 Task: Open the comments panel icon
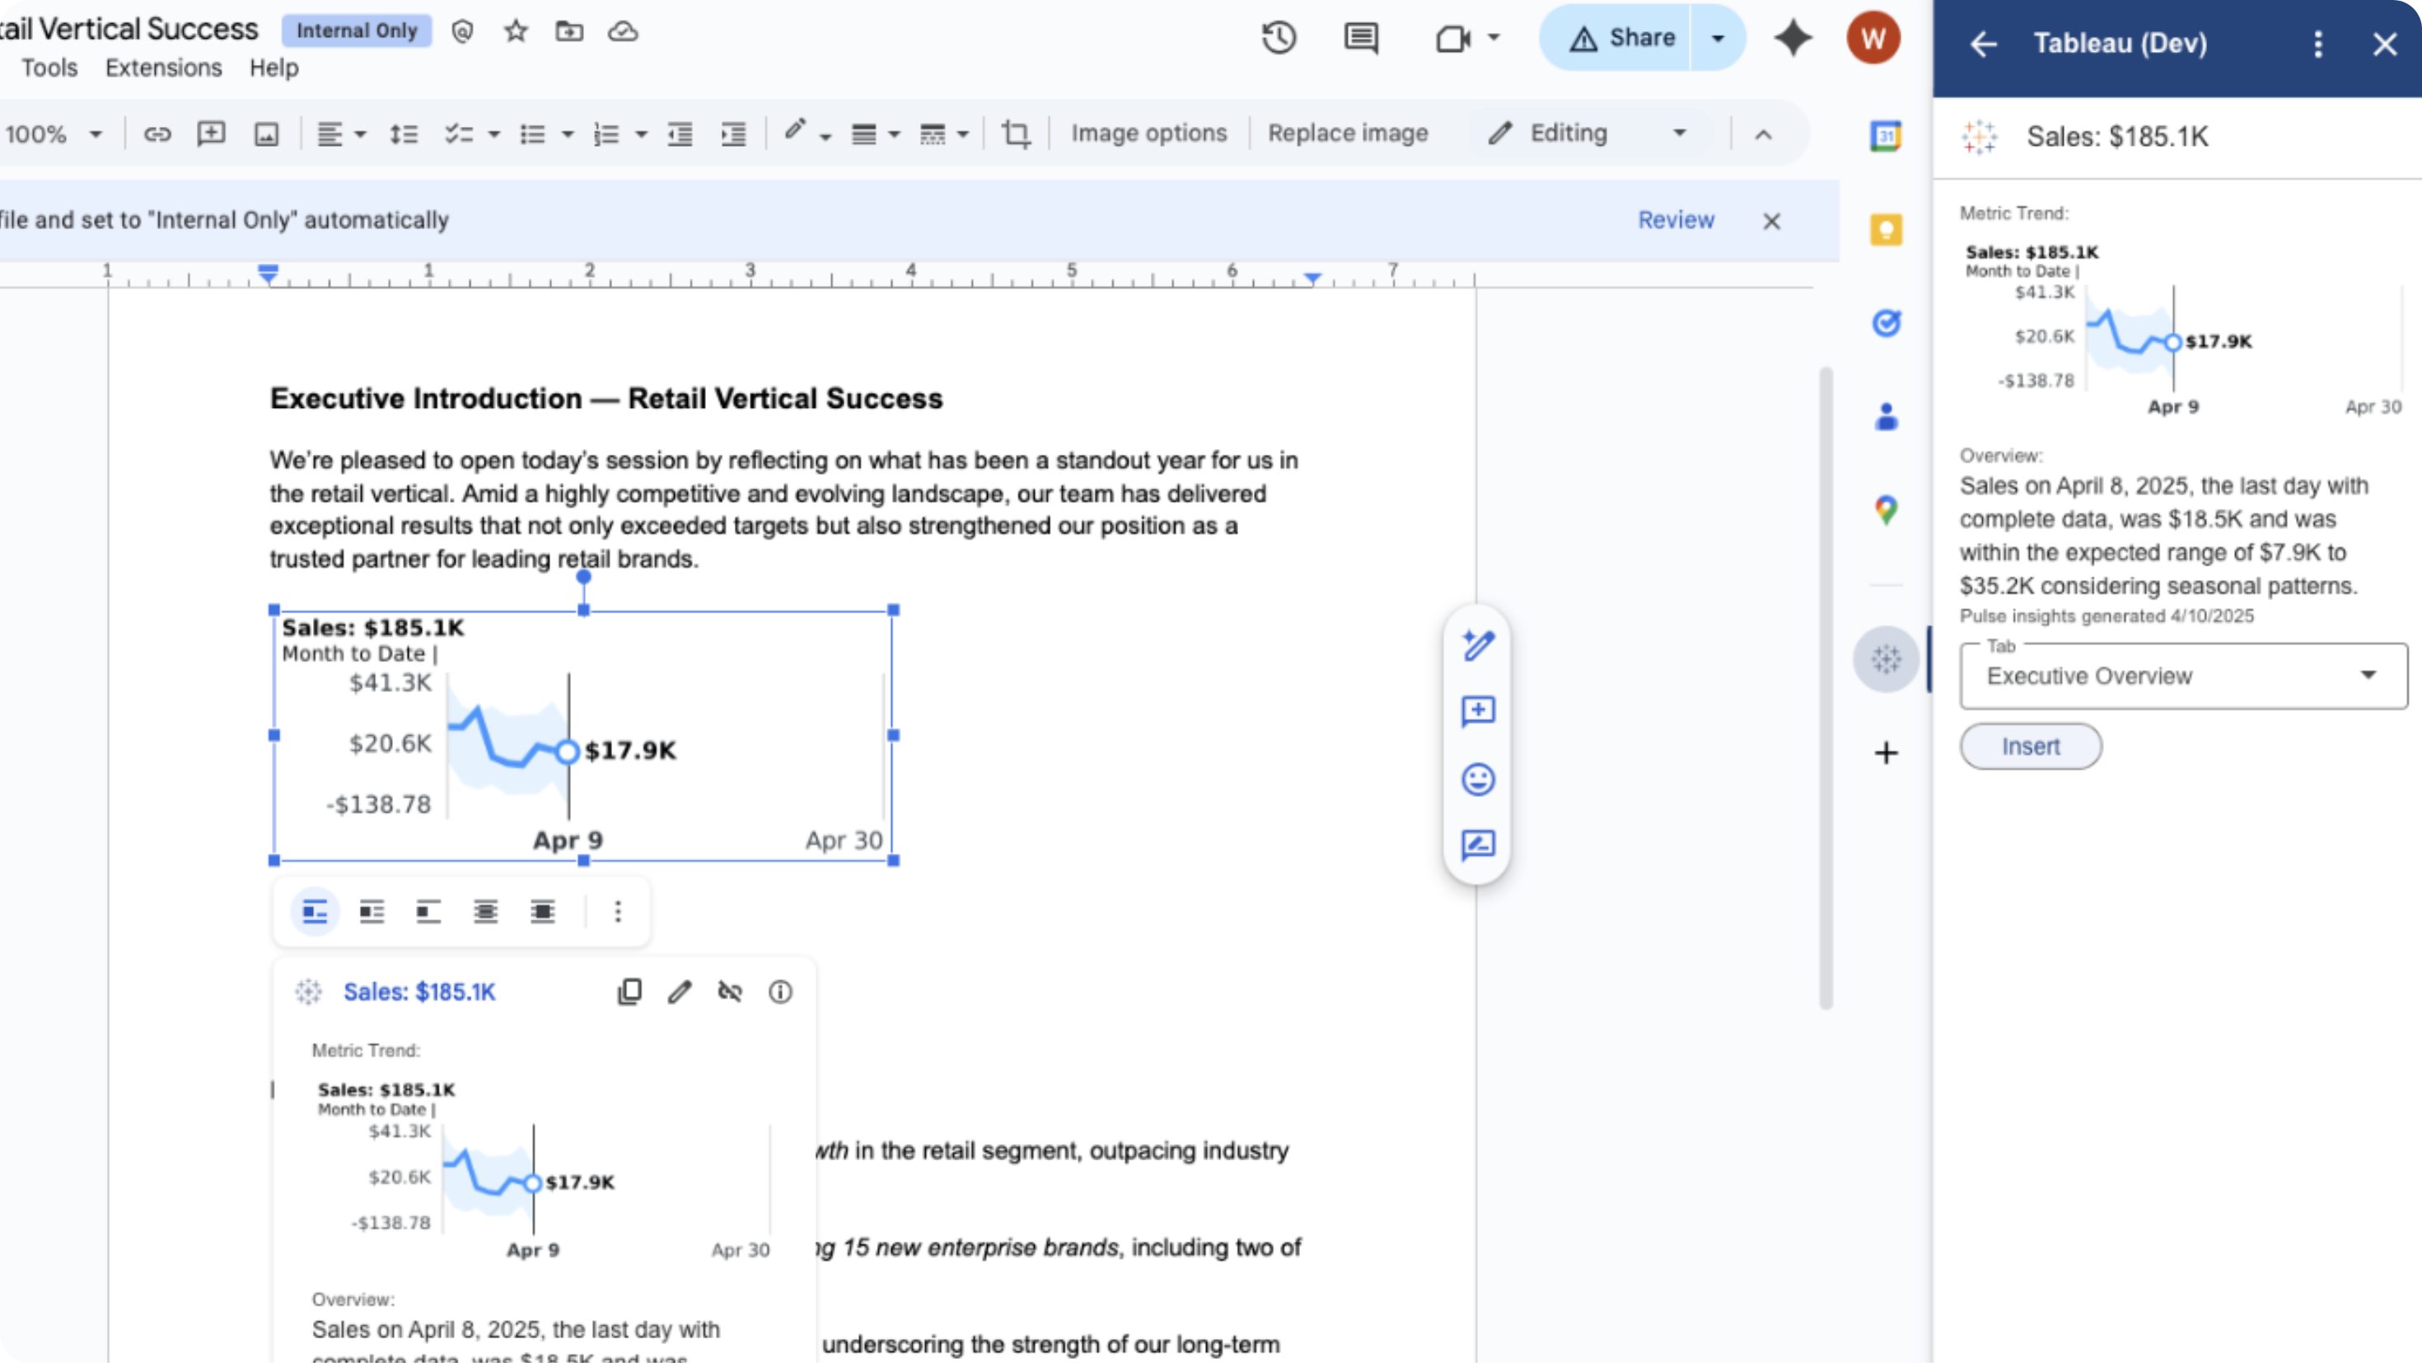pos(1360,39)
